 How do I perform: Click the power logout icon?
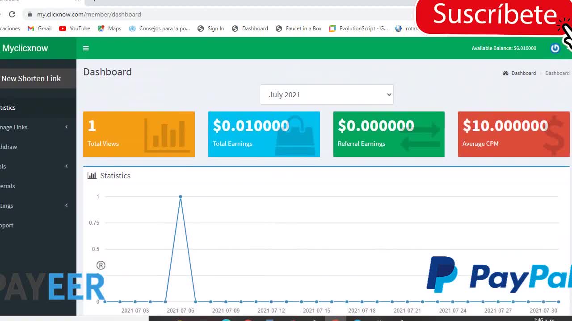point(555,48)
